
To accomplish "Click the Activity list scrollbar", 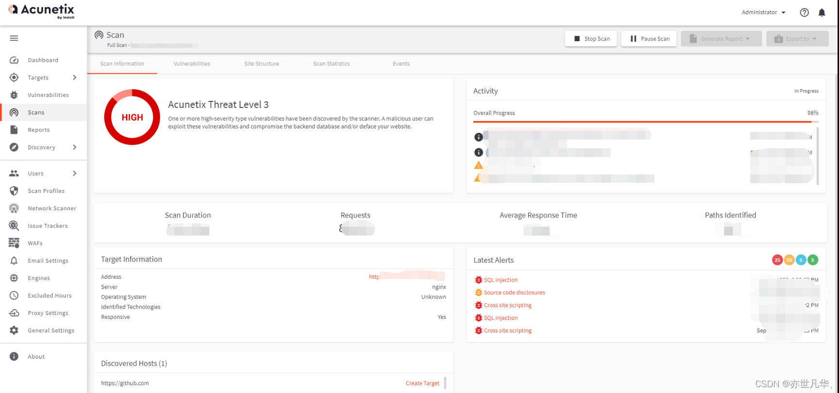I will 818,156.
